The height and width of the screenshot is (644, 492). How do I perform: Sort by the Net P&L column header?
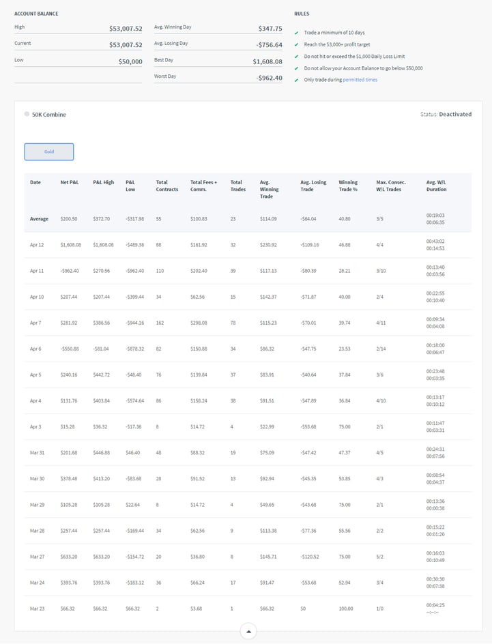pyautogui.click(x=69, y=182)
